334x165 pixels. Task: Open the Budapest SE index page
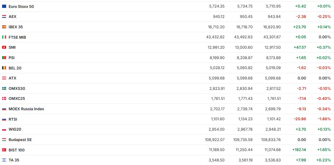tap(20, 140)
